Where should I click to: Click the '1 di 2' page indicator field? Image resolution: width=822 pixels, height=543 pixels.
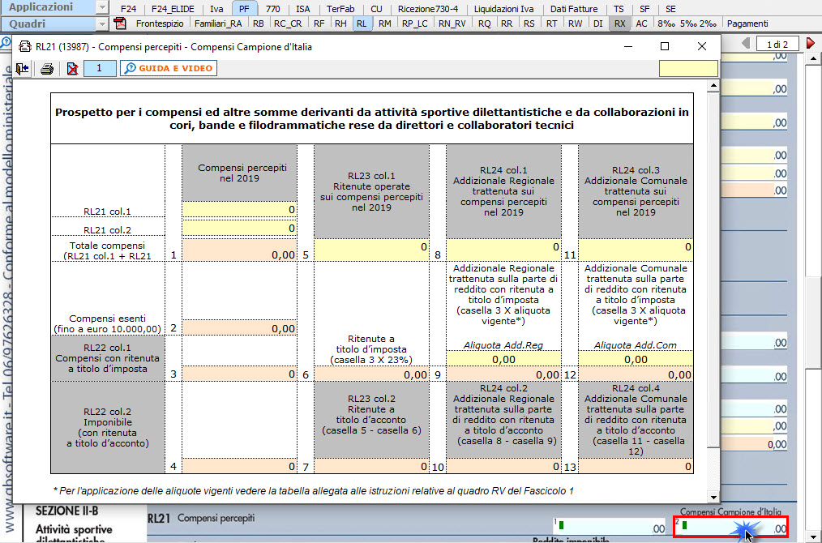(x=777, y=44)
